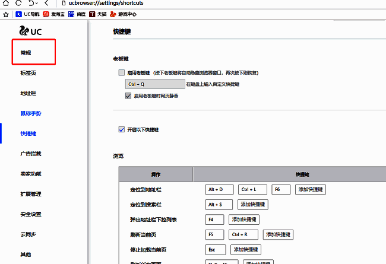
Task: Click the 快捷键 table column header
Action: [302, 174]
